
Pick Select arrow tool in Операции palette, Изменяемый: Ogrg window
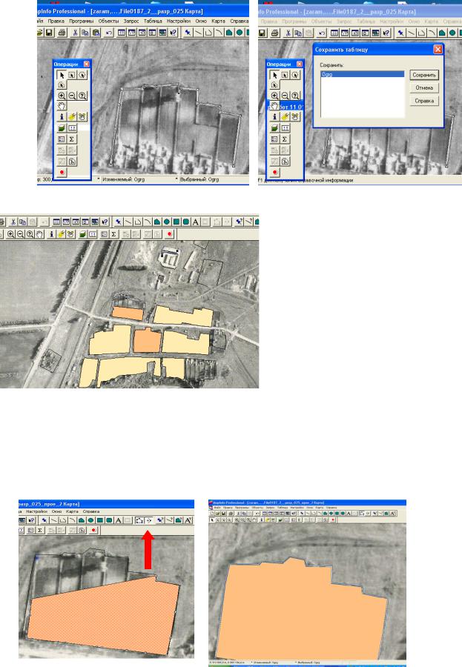(x=62, y=76)
